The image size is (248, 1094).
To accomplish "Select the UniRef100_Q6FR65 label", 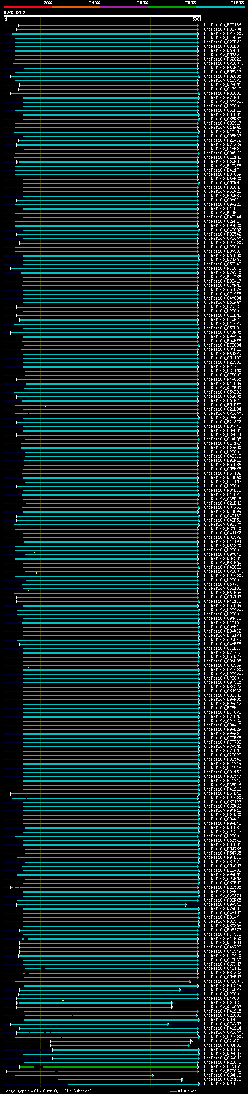I will [222, 119].
